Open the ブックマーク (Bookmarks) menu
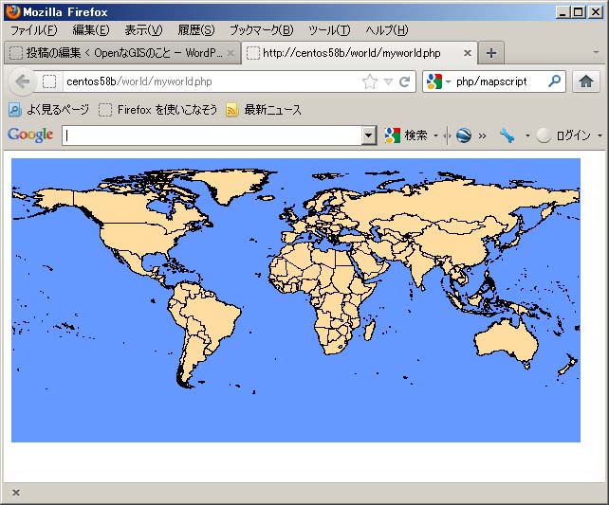 261,30
